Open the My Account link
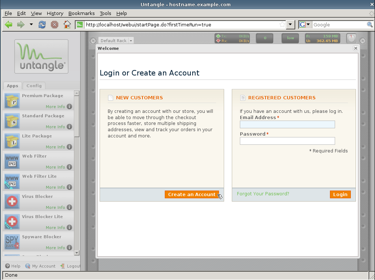 point(40,266)
